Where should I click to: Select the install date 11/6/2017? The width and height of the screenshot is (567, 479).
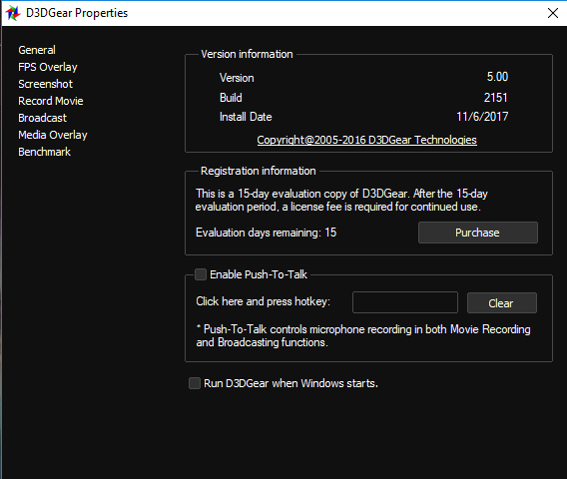coord(482,117)
